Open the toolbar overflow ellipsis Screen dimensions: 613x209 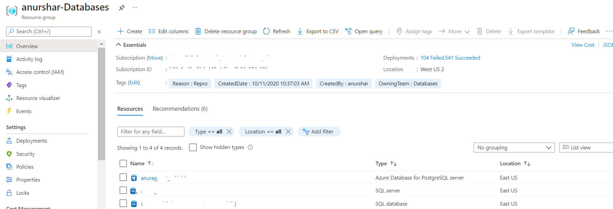(x=609, y=31)
